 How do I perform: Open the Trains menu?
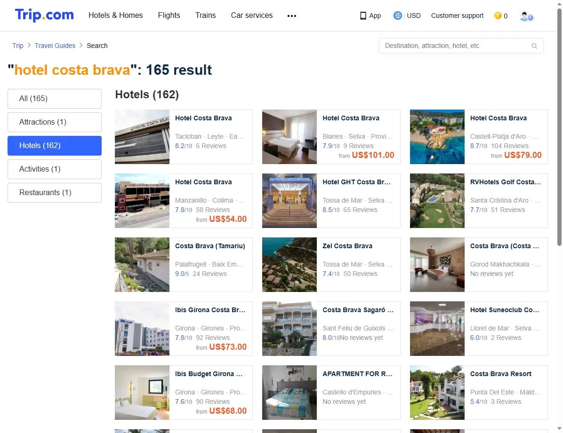coord(205,16)
